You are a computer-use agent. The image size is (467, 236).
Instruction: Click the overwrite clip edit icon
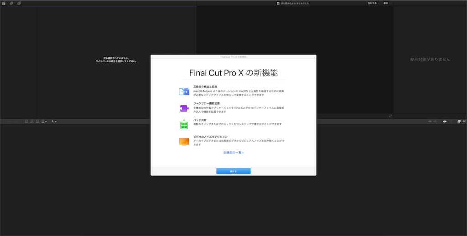[x=43, y=121]
